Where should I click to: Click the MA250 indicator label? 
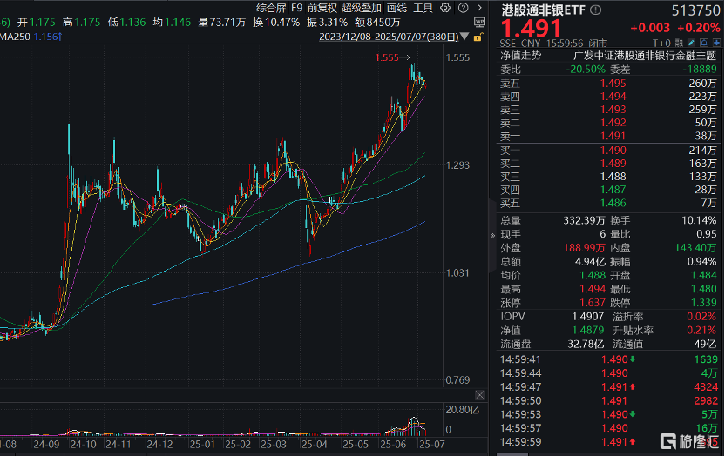[16, 37]
